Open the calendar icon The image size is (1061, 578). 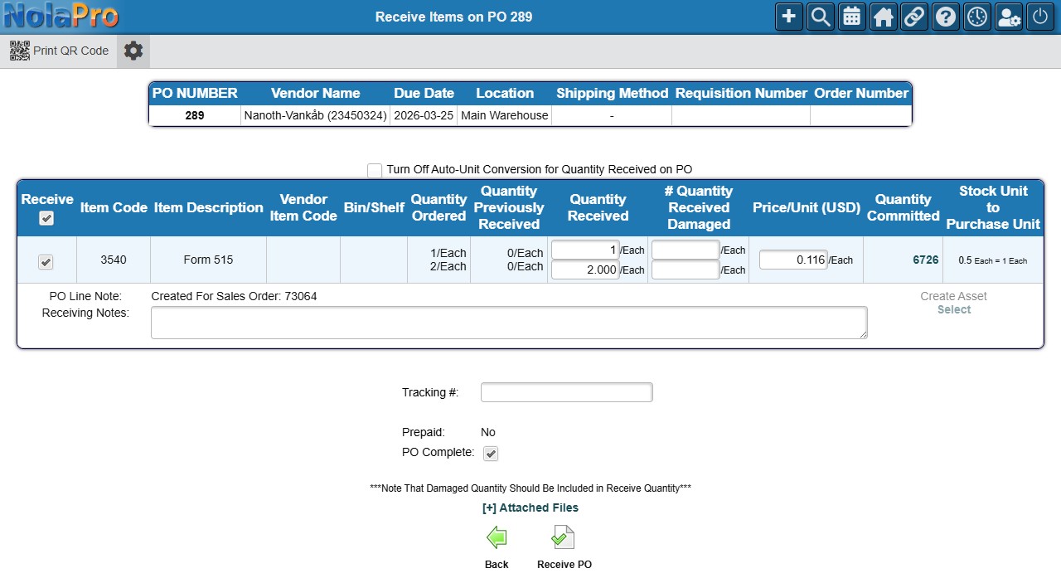coord(851,17)
